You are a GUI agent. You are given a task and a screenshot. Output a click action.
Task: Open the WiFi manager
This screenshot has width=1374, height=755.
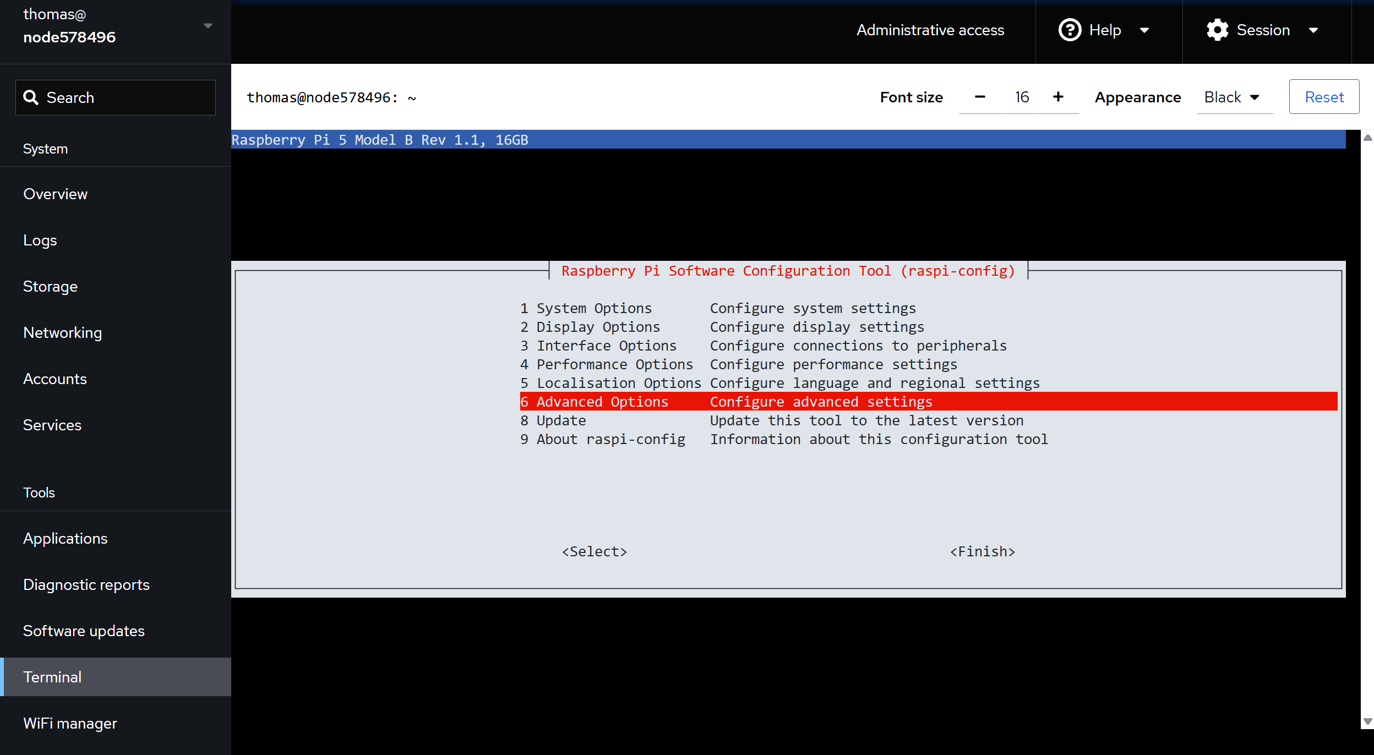point(70,723)
